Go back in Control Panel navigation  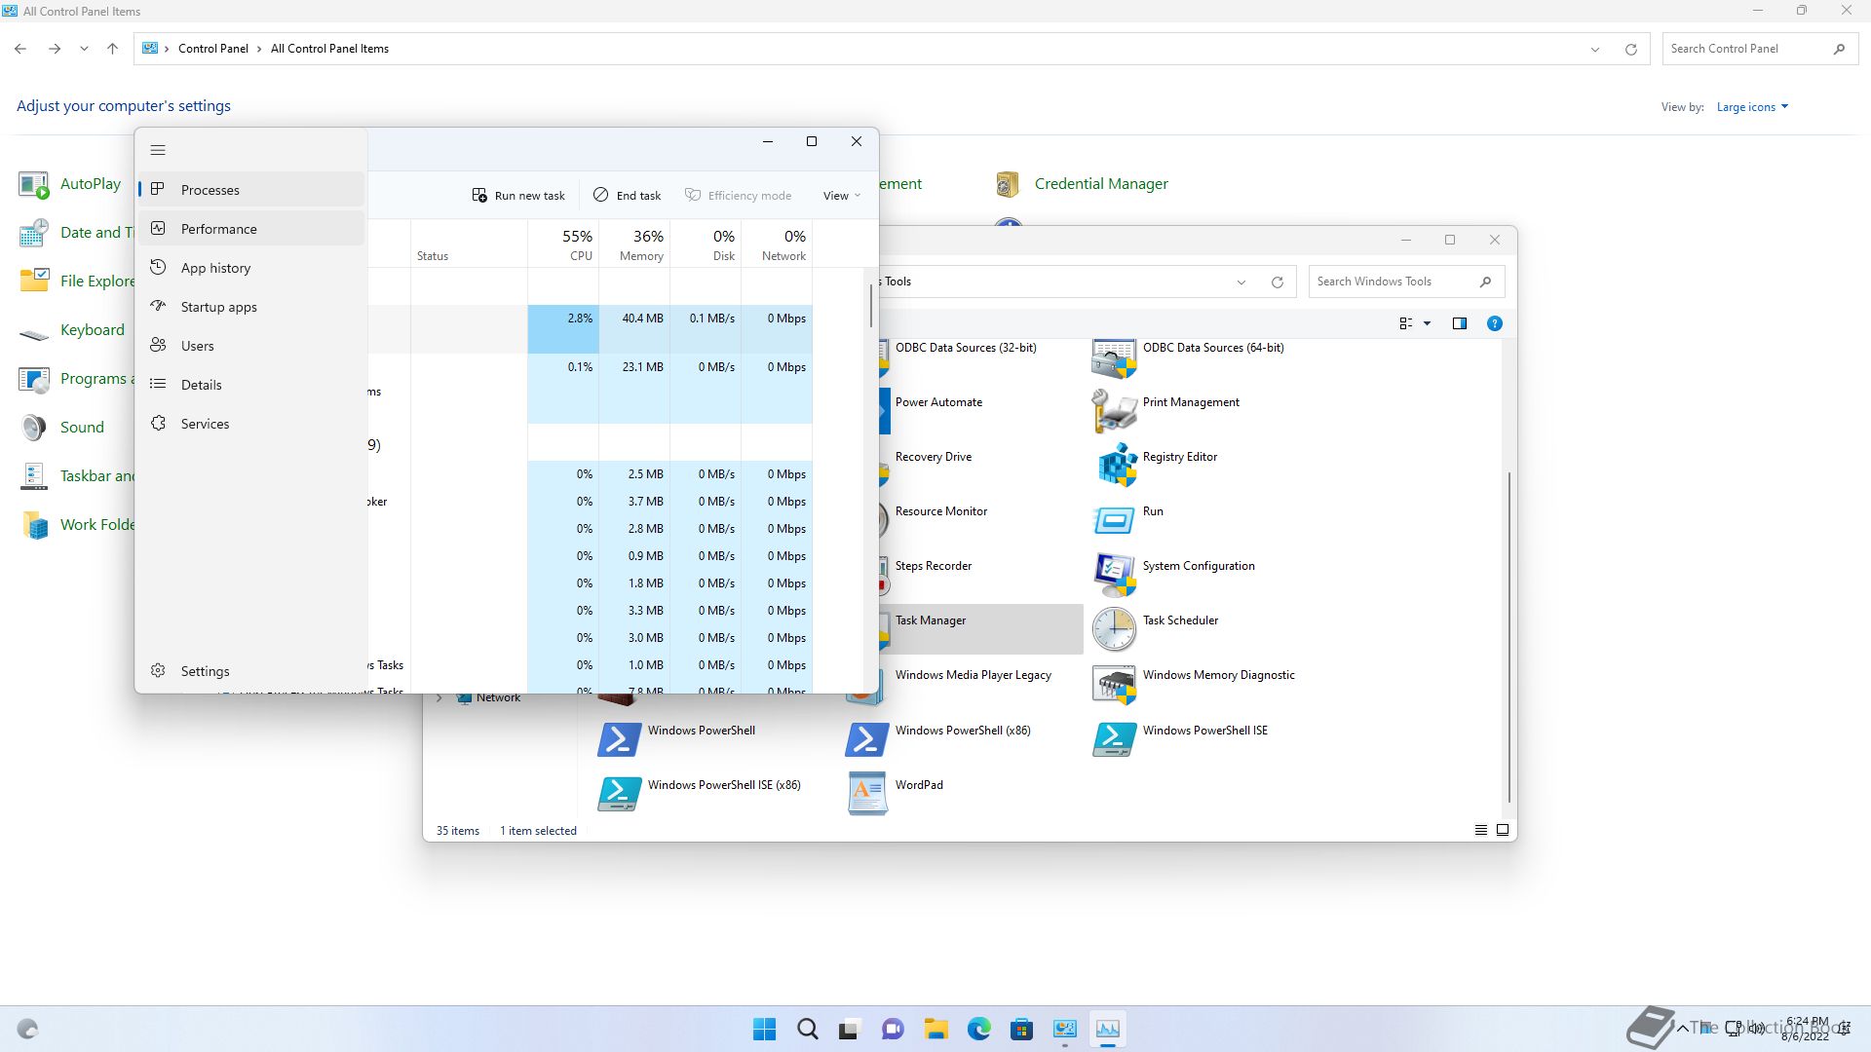click(20, 49)
